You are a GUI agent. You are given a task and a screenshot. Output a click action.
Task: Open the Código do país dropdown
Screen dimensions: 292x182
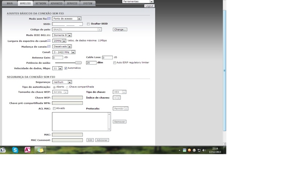click(x=77, y=29)
